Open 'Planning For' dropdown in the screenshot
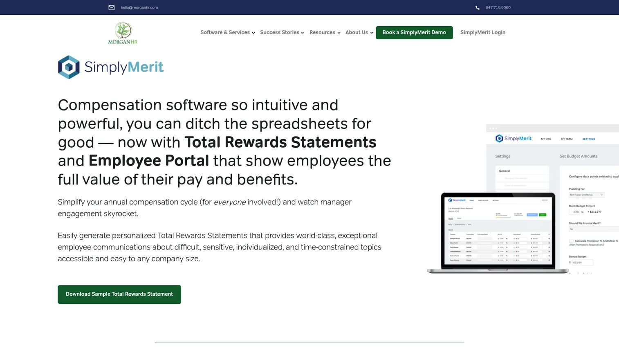This screenshot has height=348, width=619. coord(586,195)
